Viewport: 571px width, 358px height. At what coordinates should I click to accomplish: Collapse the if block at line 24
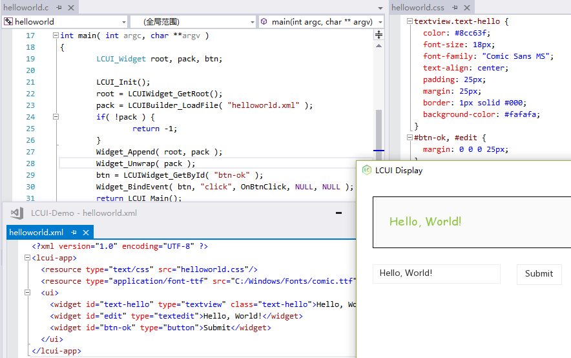click(56, 116)
